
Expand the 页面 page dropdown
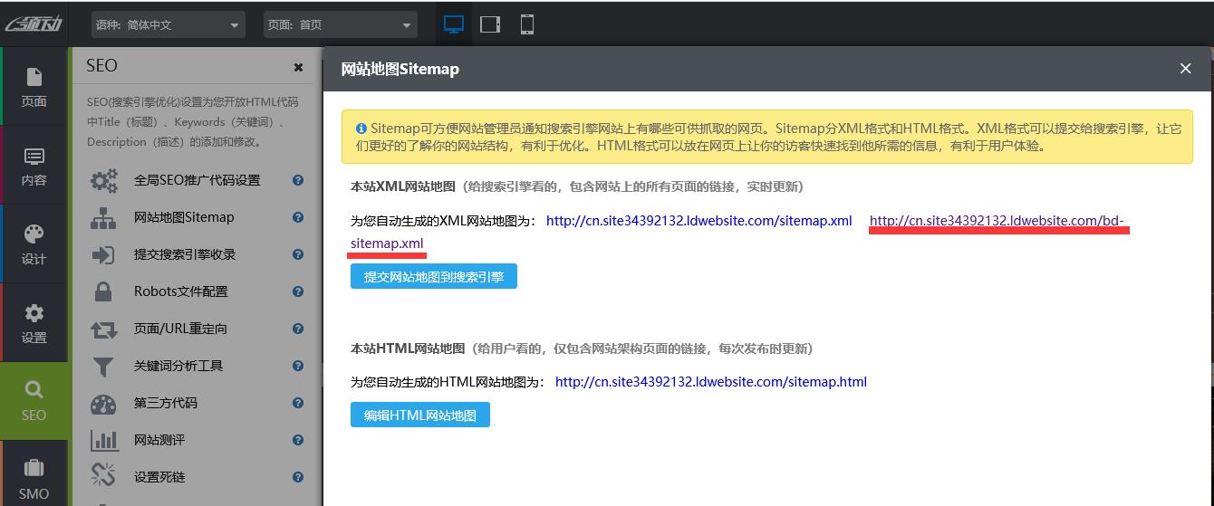point(340,25)
